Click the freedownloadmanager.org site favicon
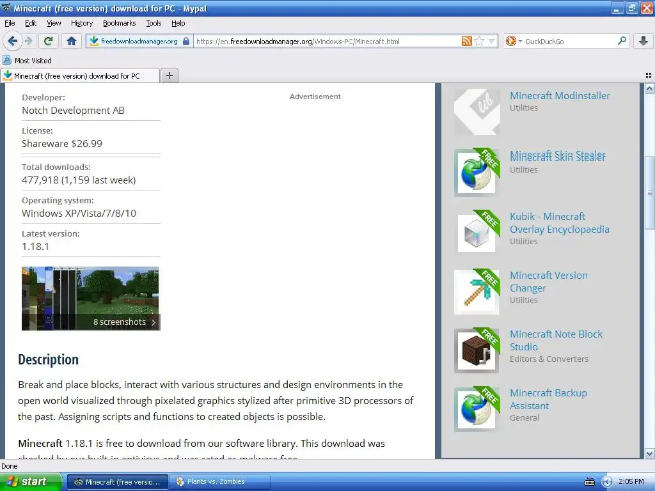The image size is (655, 491). click(94, 41)
